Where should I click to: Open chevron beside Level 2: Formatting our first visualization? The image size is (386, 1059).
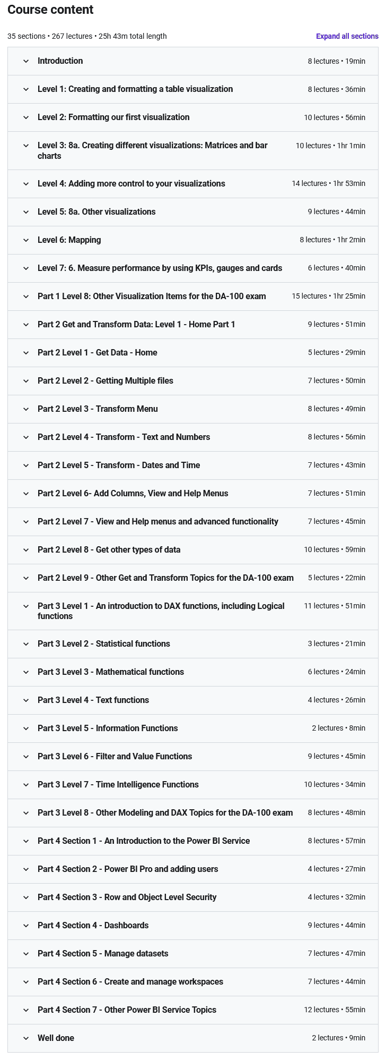click(26, 117)
